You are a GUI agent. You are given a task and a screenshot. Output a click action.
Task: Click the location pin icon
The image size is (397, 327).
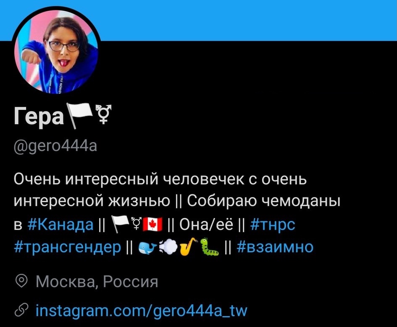click(21, 281)
